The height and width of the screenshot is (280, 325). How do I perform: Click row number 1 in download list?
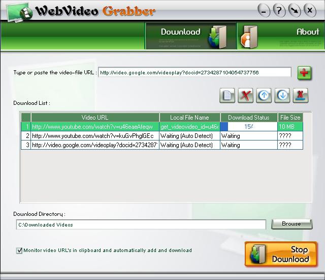click(x=26, y=127)
